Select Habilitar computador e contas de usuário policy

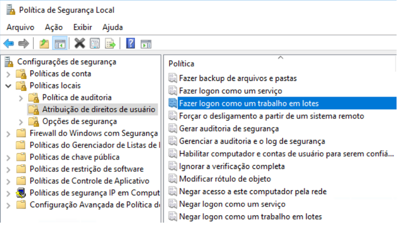[x=287, y=153]
